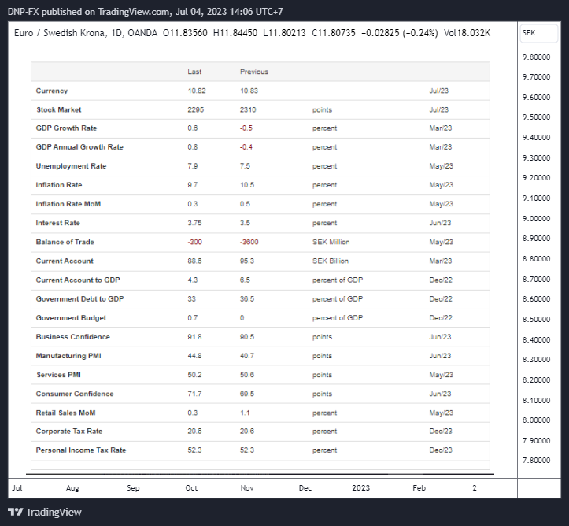Click the Current Account value 88.6
This screenshot has height=526, width=569.
194,261
